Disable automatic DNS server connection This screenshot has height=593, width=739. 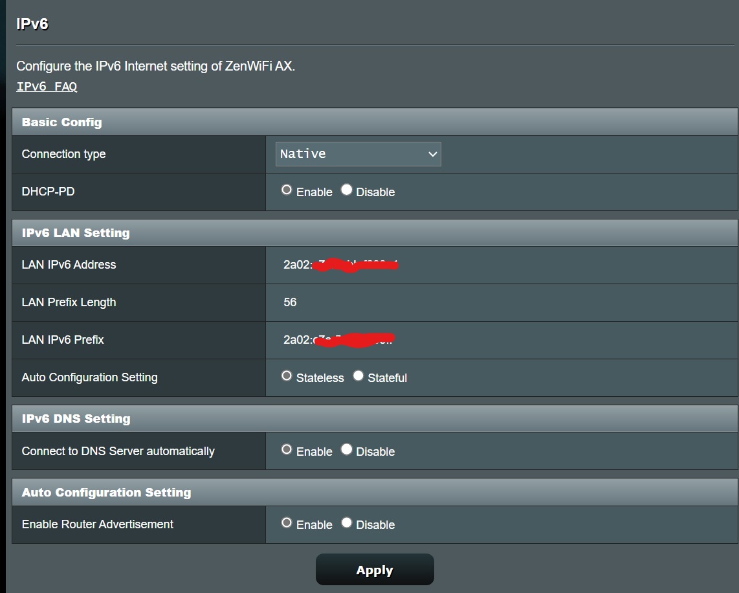click(x=346, y=449)
